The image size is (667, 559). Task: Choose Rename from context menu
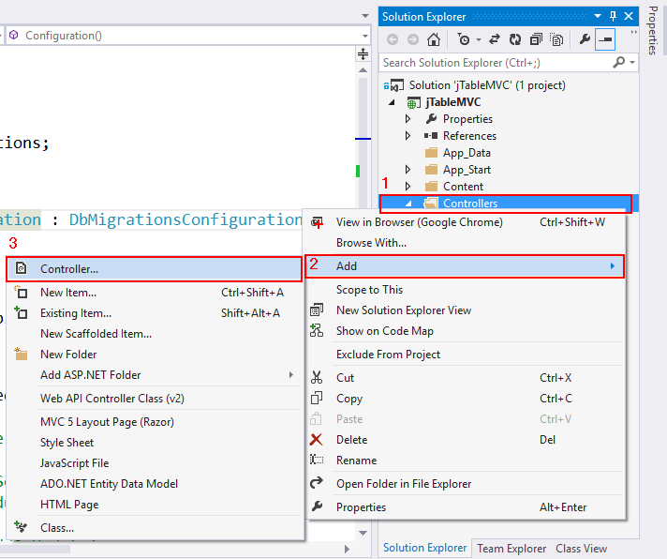[465, 461]
